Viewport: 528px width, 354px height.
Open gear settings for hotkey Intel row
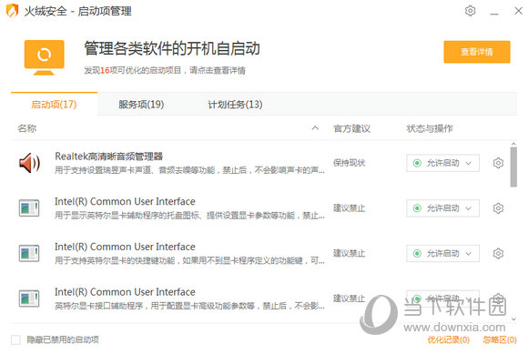498,253
